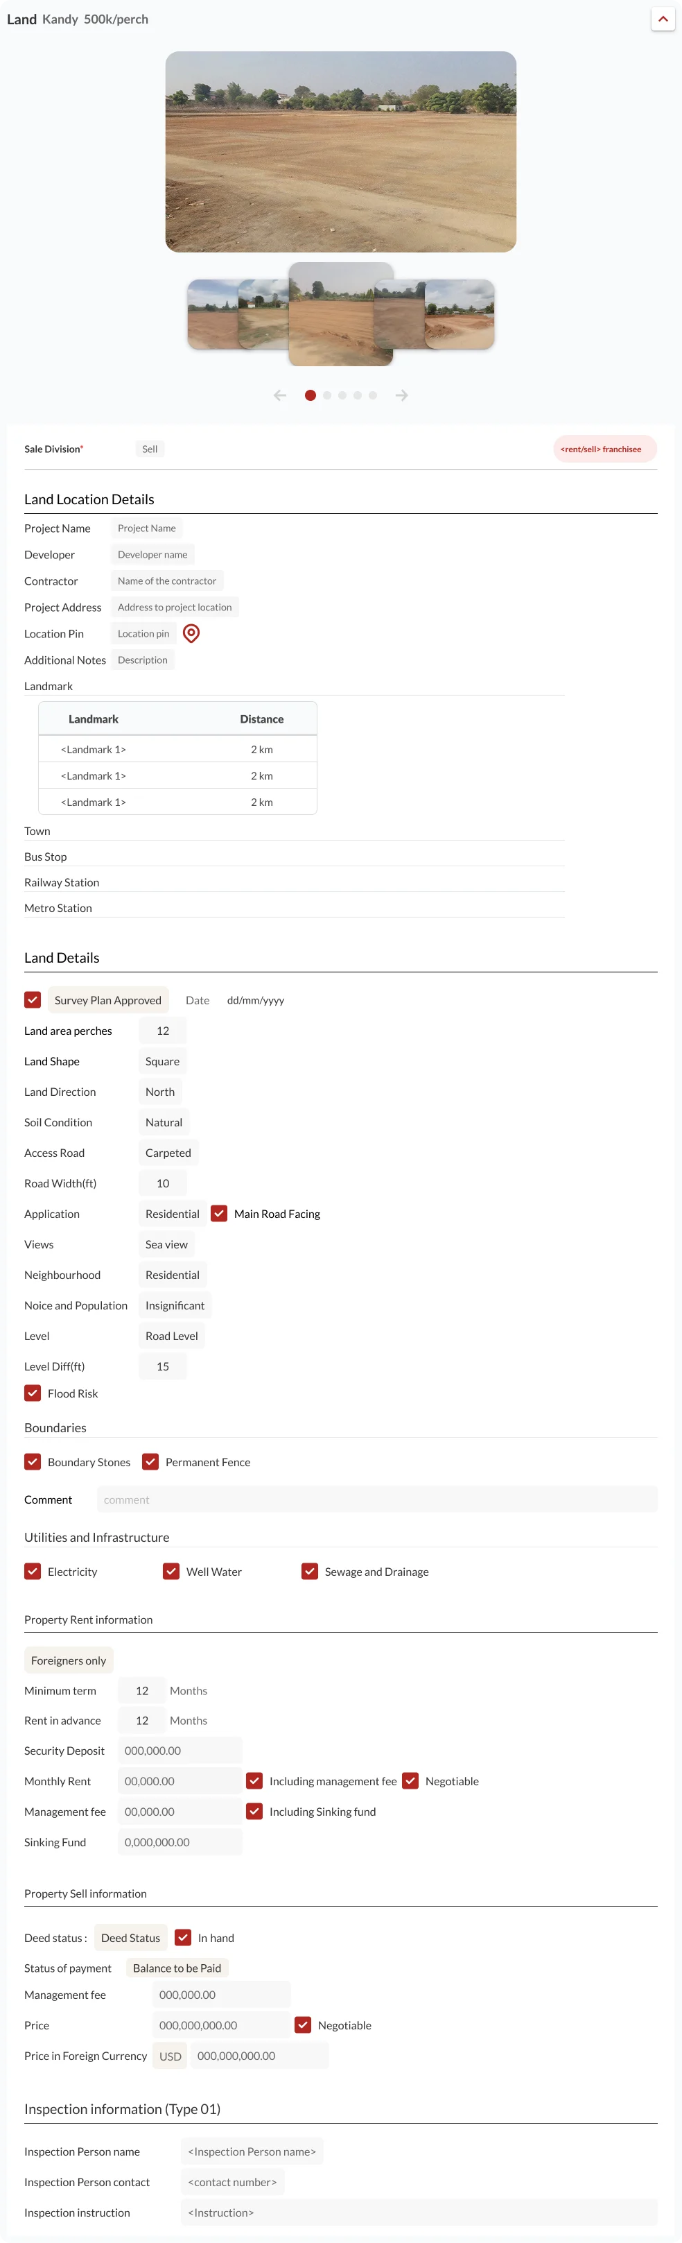Click the Security Deposit amount field
This screenshot has width=682, height=2243.
[180, 1751]
